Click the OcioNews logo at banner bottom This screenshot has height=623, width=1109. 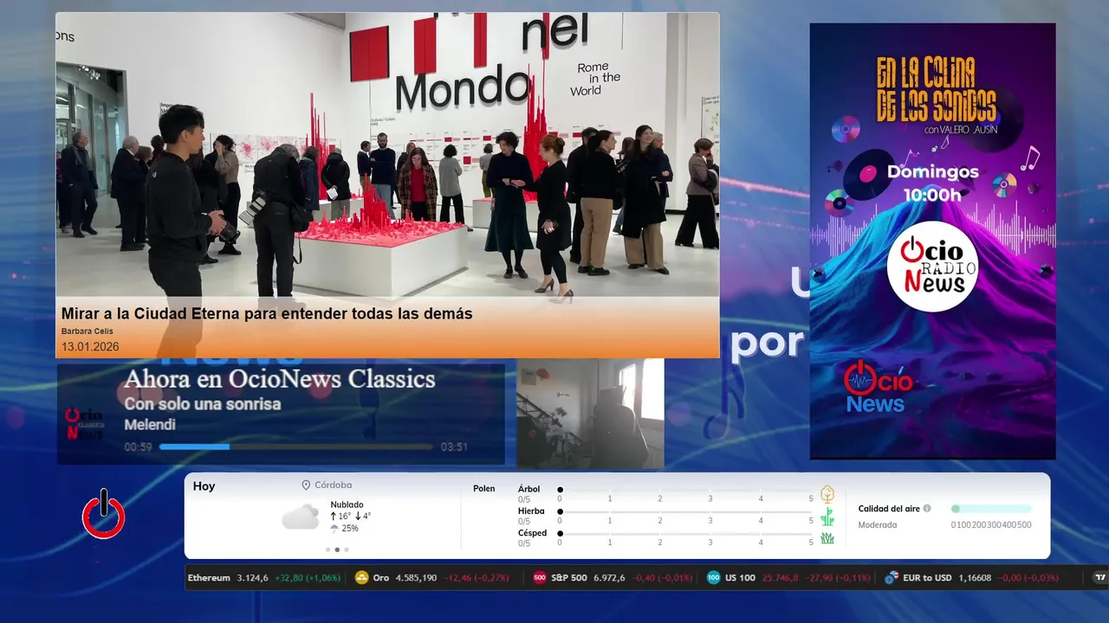pos(878,387)
